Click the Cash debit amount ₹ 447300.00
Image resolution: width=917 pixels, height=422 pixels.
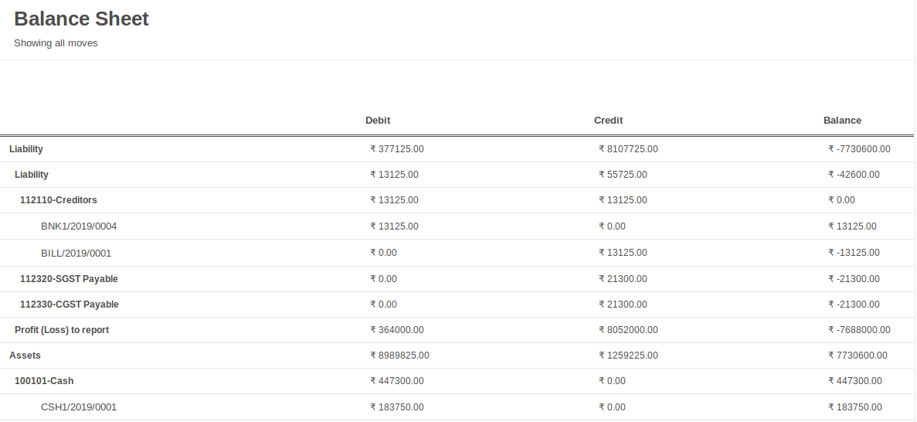[x=396, y=381]
